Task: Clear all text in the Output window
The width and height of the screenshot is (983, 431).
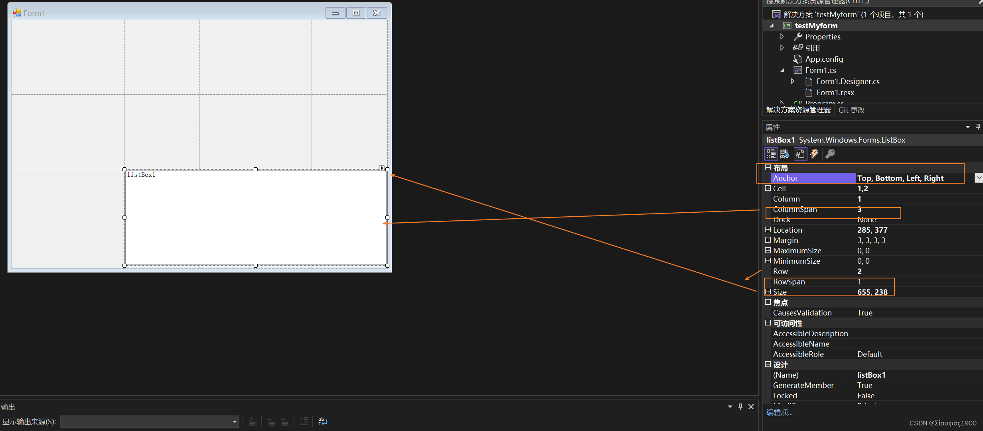Action: tap(304, 421)
